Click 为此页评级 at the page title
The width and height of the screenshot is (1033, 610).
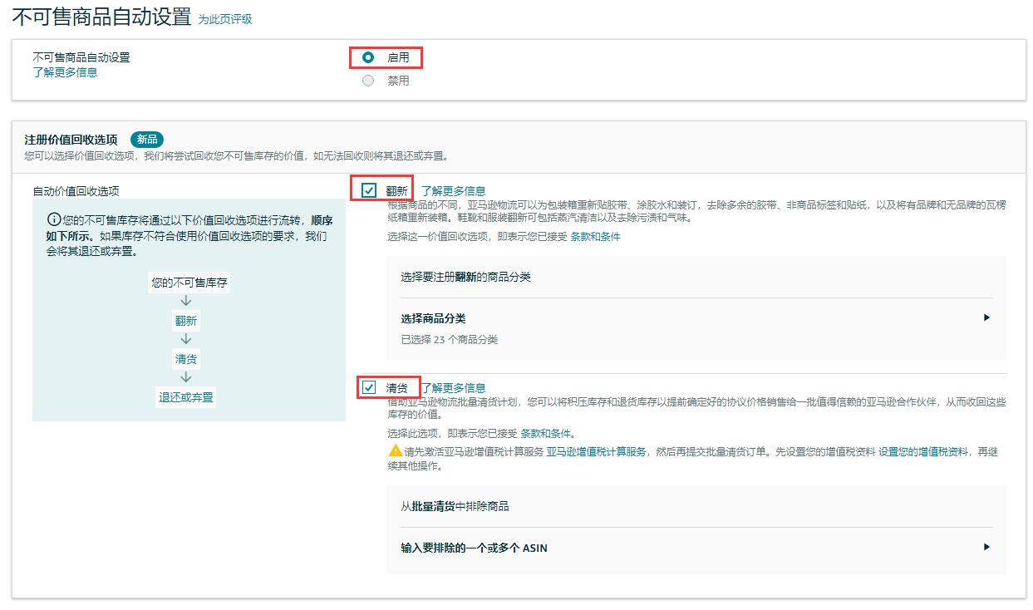click(226, 17)
